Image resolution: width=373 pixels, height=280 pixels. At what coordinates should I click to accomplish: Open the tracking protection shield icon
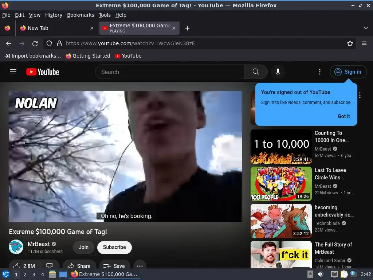point(49,44)
